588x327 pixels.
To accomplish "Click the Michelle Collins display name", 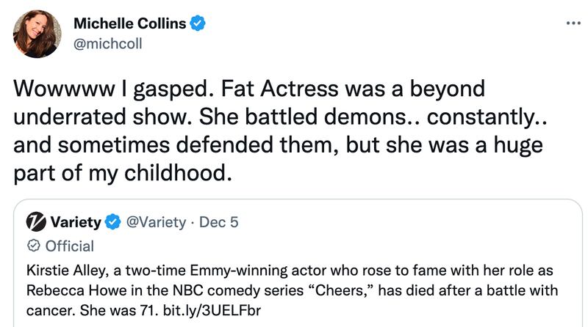I will click(130, 23).
